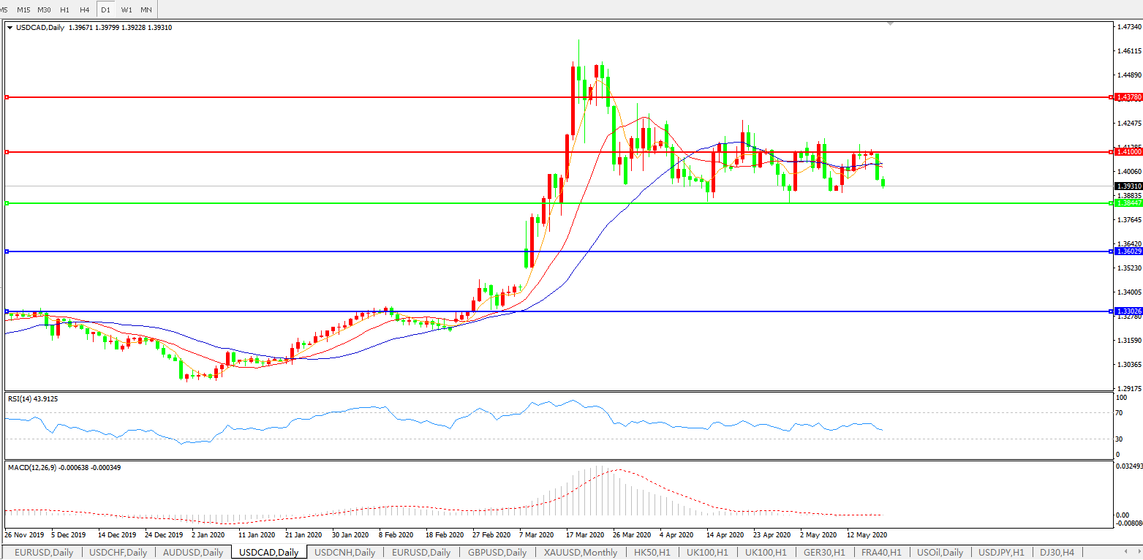Click the gray chart shift triangle marker

[x=890, y=24]
